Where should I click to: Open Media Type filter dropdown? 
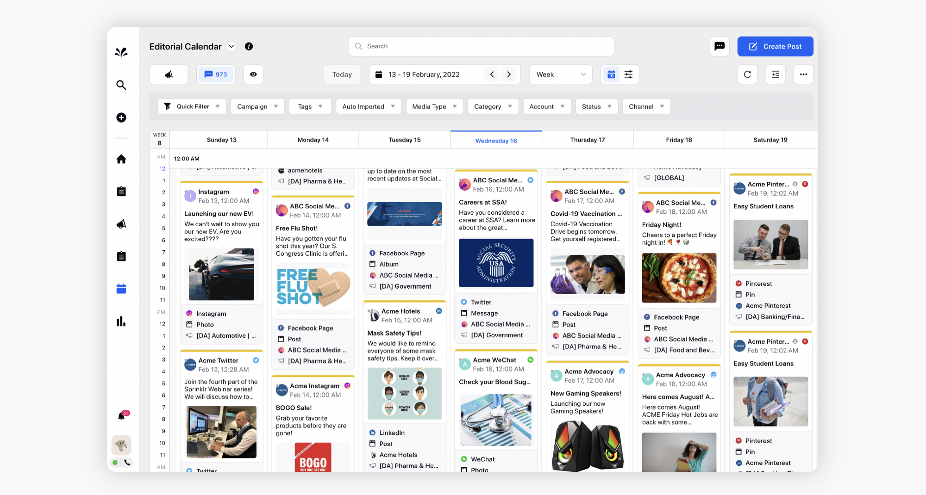434,106
